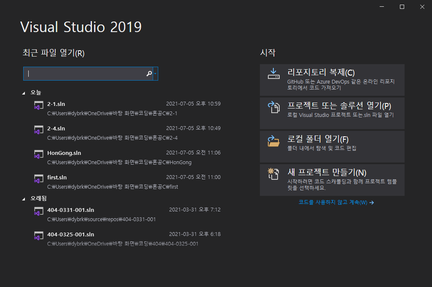Click the path ending in 혼공C#2-1
Screen dimensions: 432x287
112,113
